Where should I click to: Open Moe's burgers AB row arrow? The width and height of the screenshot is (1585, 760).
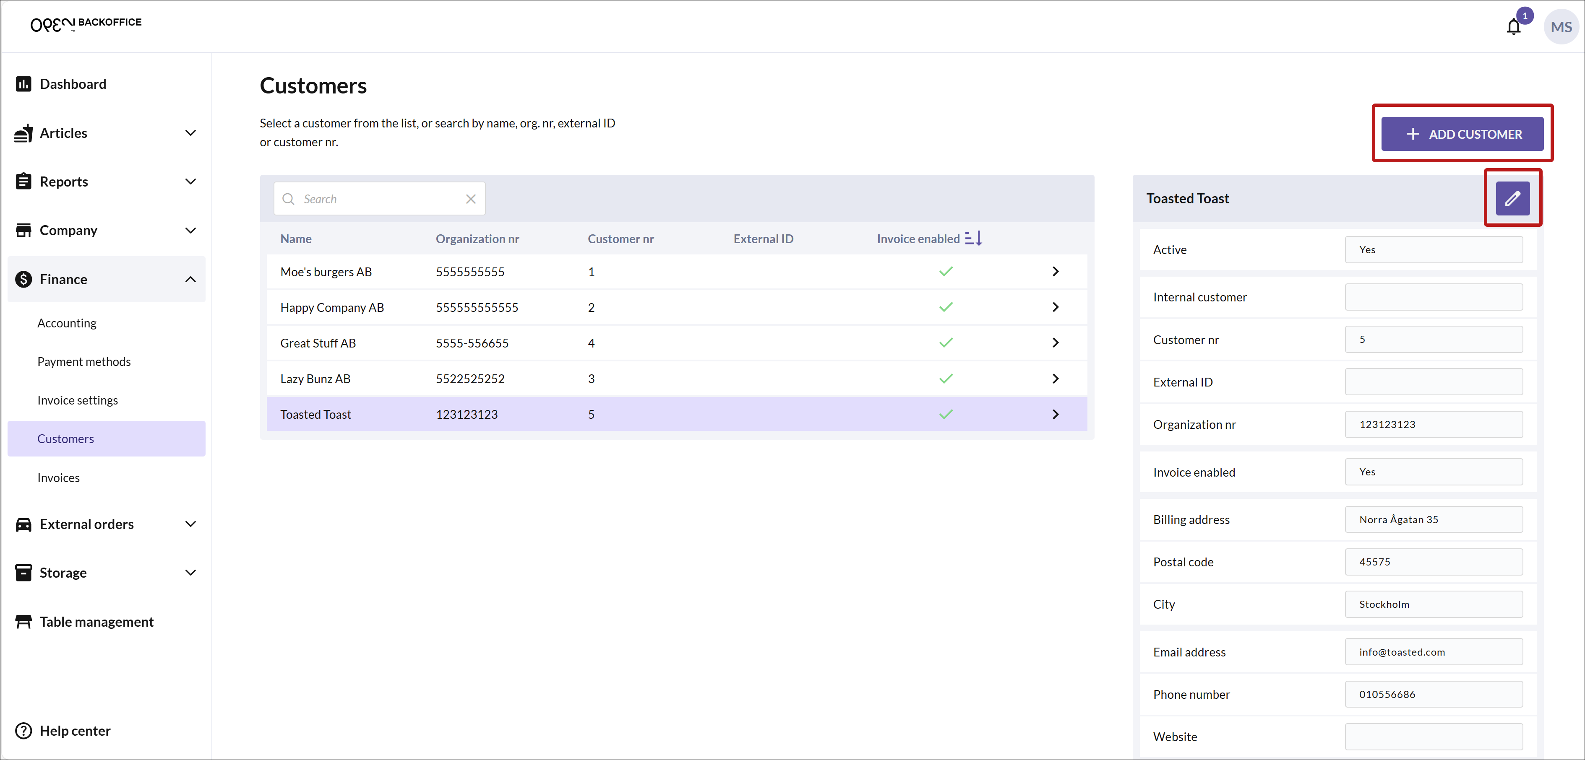(x=1055, y=271)
